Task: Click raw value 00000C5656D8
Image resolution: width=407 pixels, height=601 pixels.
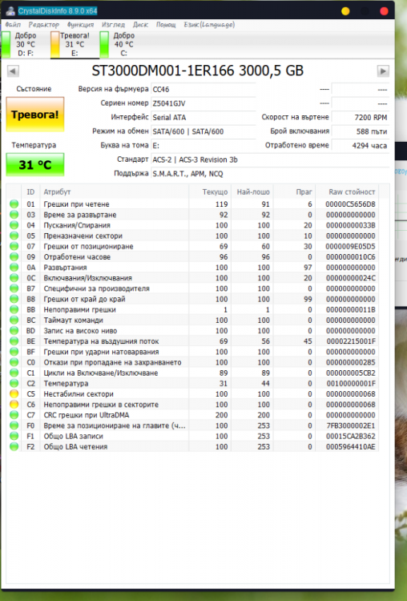Action: coord(350,204)
